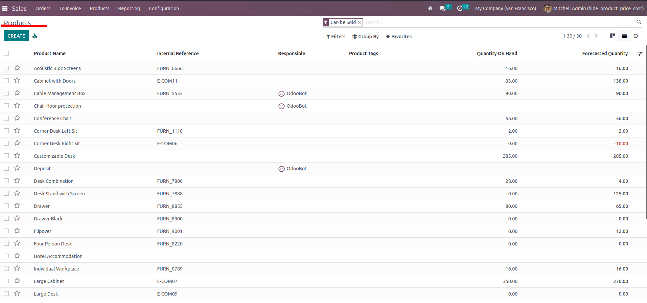Screen dimensions: 647x303
Task: Open the Group By dropdown
Action: 366,37
